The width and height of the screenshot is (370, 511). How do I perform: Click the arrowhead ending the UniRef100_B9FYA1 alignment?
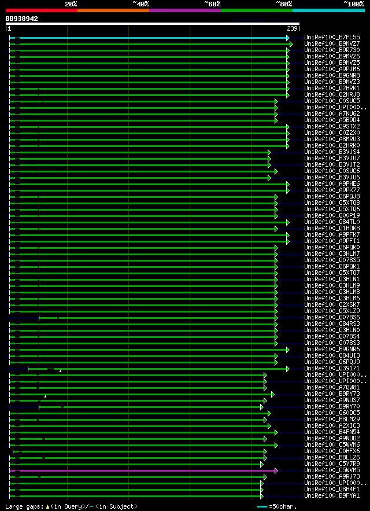coord(262,496)
